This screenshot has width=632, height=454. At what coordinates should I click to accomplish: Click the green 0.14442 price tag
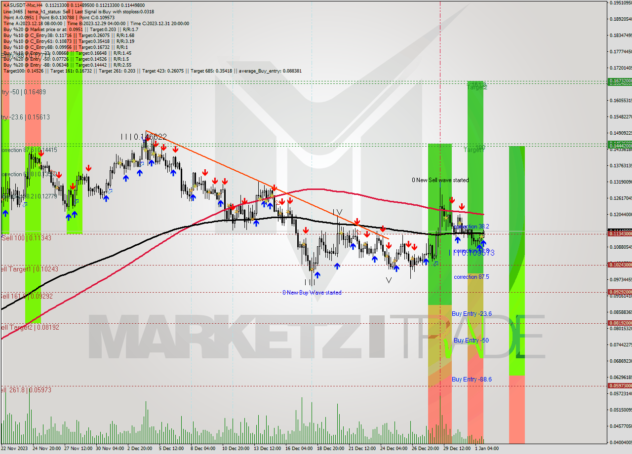[x=620, y=146]
